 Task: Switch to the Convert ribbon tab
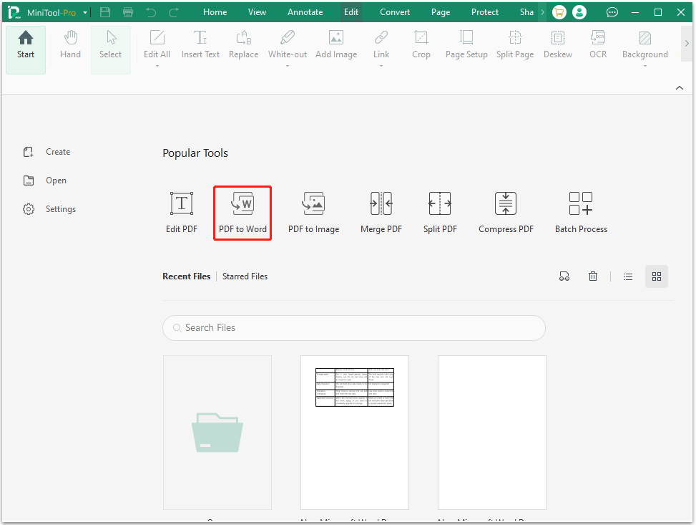394,11
